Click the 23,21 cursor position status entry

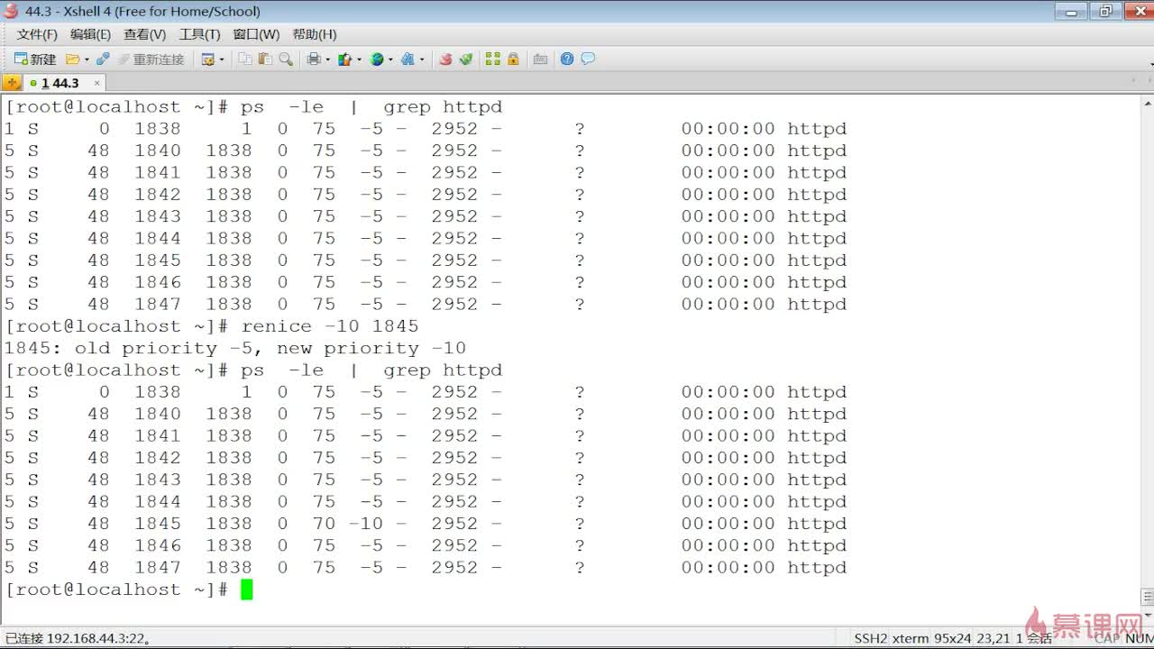coord(993,638)
